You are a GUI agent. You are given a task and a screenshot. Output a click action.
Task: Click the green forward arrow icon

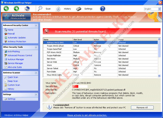pyautogui.click(x=16, y=9)
